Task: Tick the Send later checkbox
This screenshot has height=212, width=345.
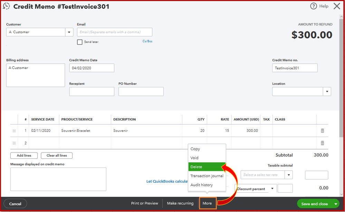Action: [x=80, y=42]
